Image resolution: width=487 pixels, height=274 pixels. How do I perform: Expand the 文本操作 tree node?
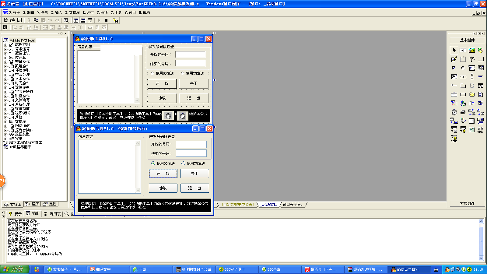point(5,79)
